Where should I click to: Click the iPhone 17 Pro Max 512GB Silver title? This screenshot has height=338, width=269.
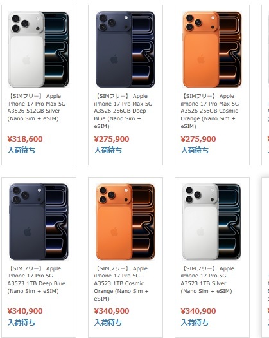click(x=37, y=107)
